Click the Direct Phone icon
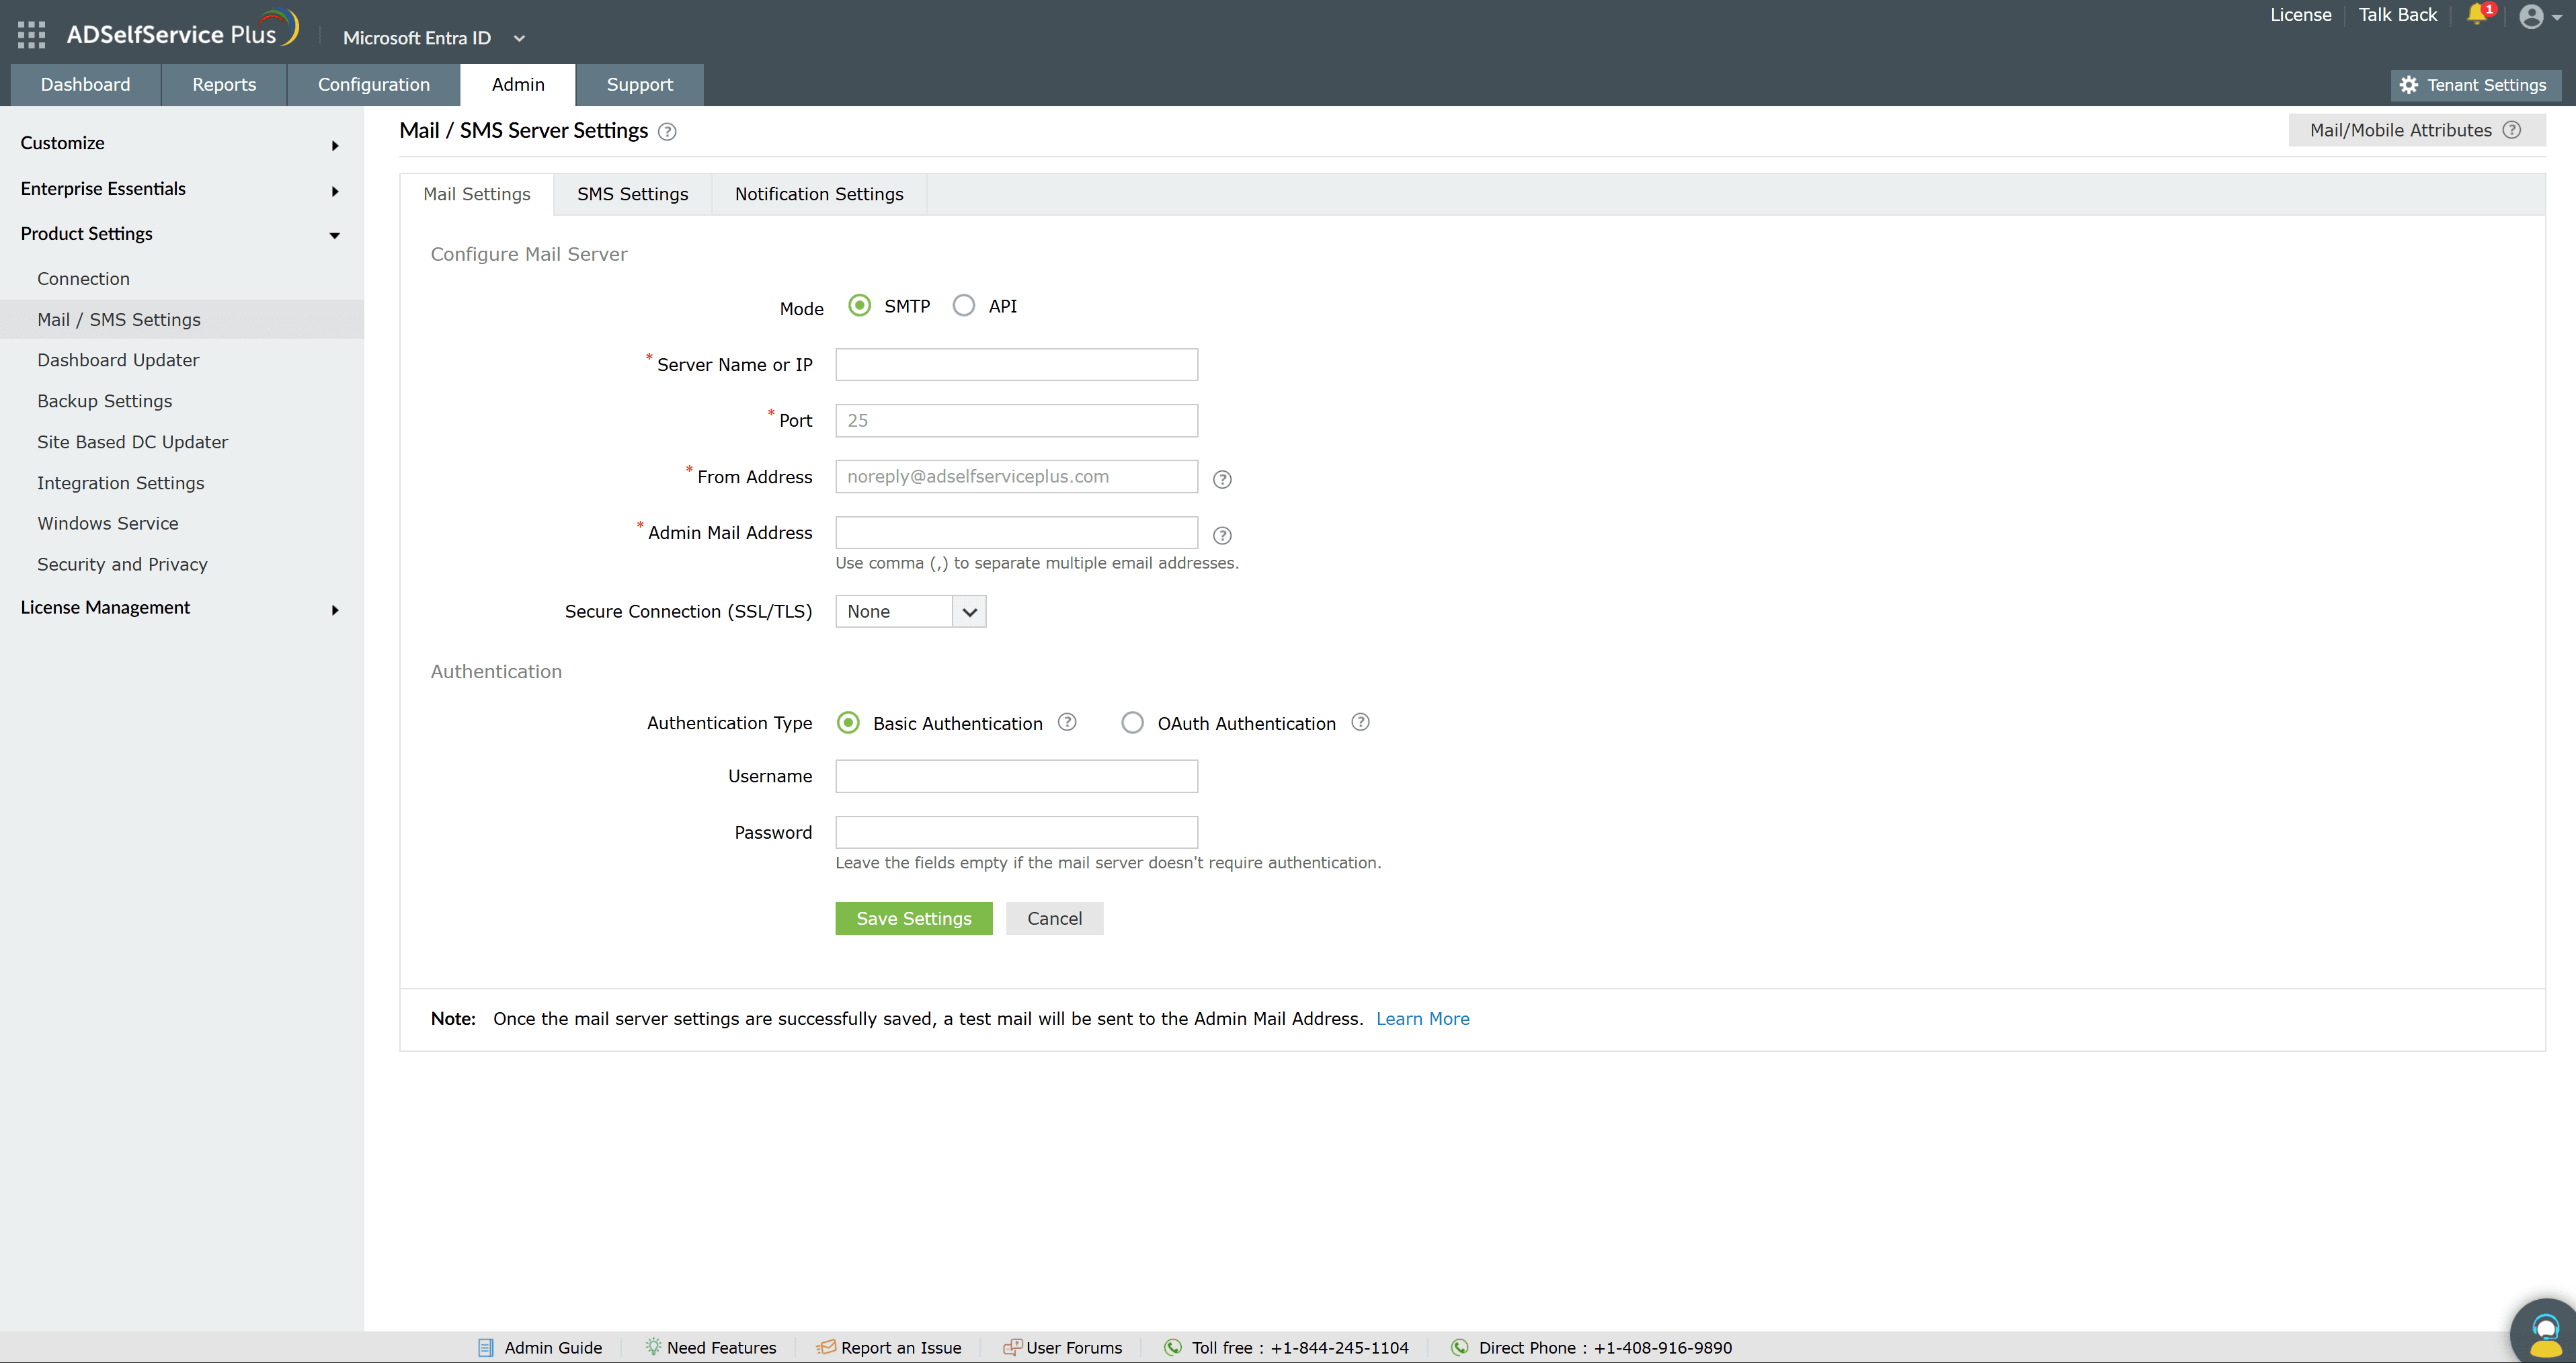2576x1363 pixels. pos(1460,1347)
